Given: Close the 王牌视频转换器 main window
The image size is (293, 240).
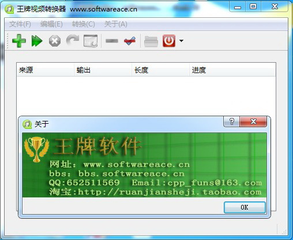Looking at the screenshot, I should click(275, 7).
